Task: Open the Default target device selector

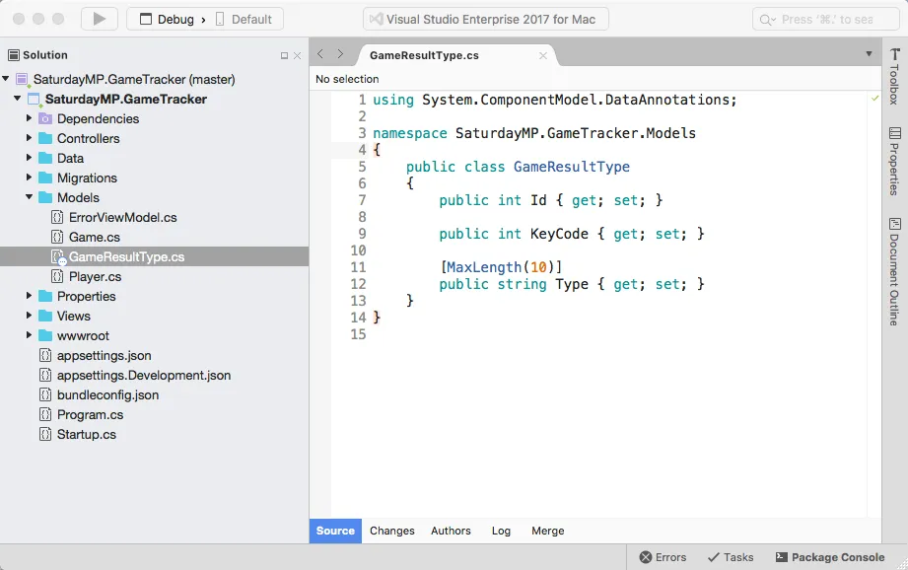Action: [244, 19]
